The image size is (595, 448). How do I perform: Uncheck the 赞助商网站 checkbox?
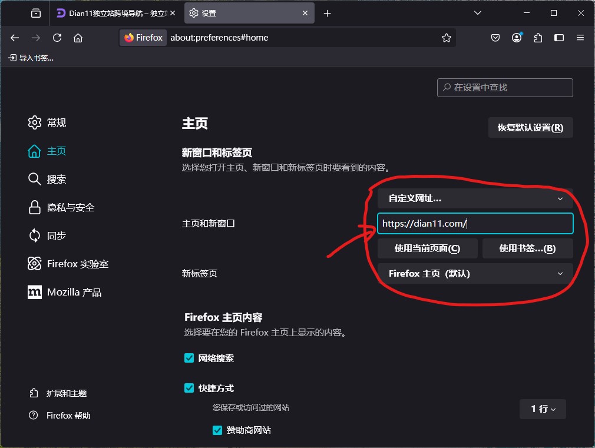(217, 430)
